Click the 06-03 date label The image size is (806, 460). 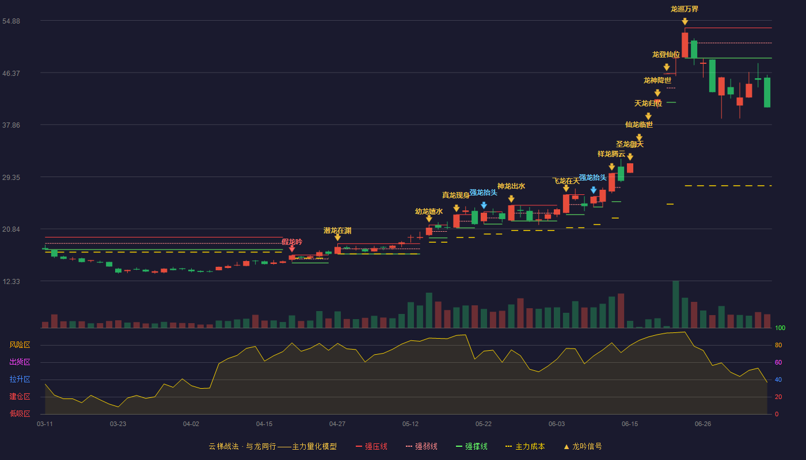tap(557, 424)
